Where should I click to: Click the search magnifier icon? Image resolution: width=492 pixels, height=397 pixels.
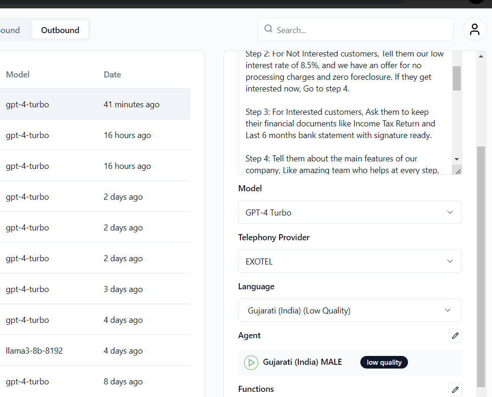pos(268,29)
